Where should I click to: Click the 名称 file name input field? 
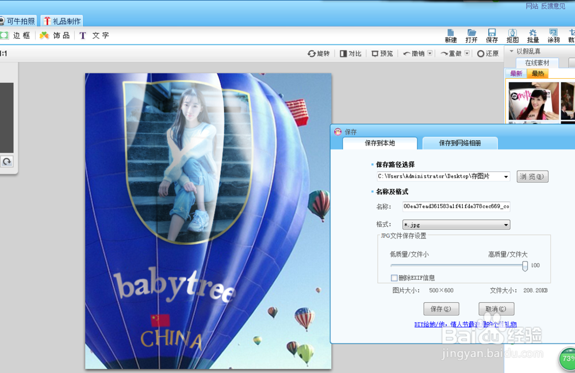(456, 206)
